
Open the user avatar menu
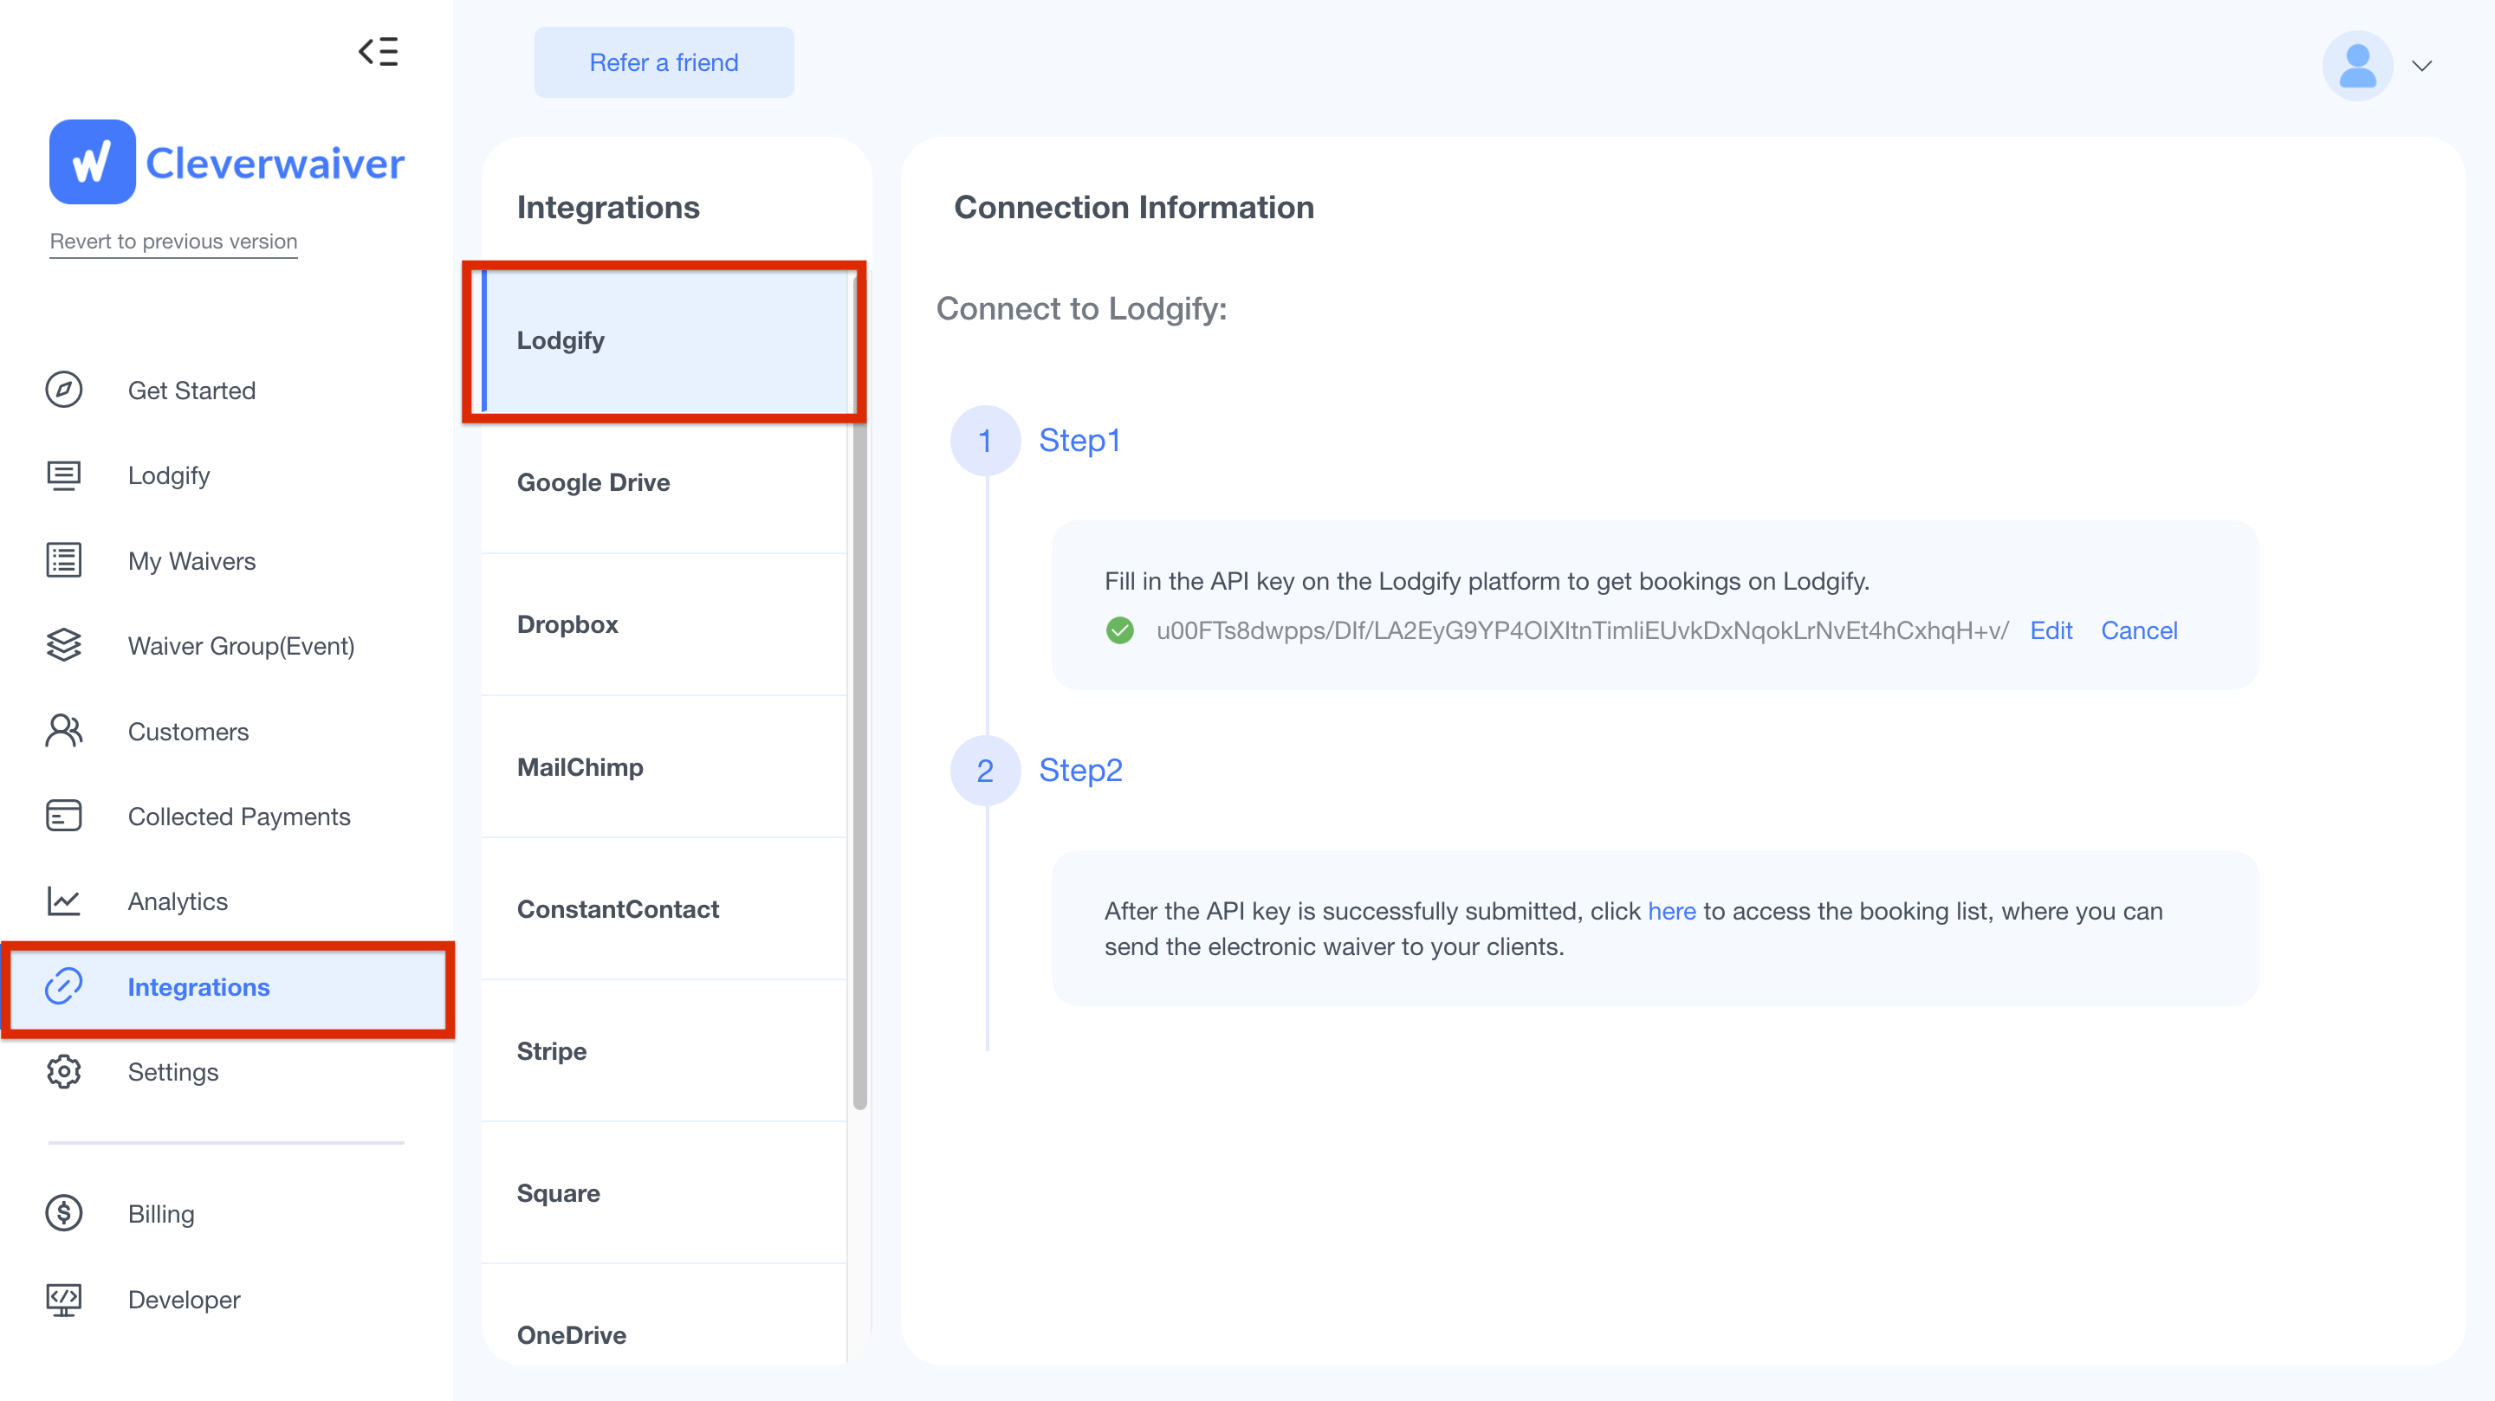tap(2357, 66)
